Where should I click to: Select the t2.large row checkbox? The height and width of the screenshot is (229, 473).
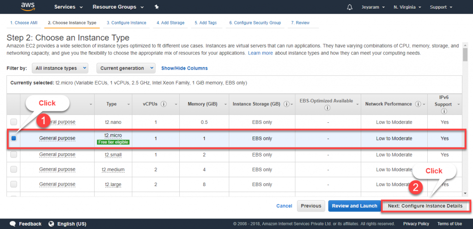pos(14,184)
